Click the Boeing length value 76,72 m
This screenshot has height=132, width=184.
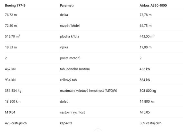[11, 15]
